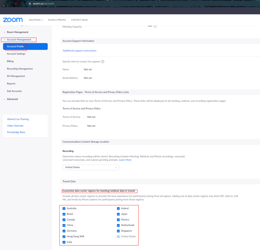This screenshot has width=260, height=250.
Task: Open Account Settings
Action: (16, 54)
